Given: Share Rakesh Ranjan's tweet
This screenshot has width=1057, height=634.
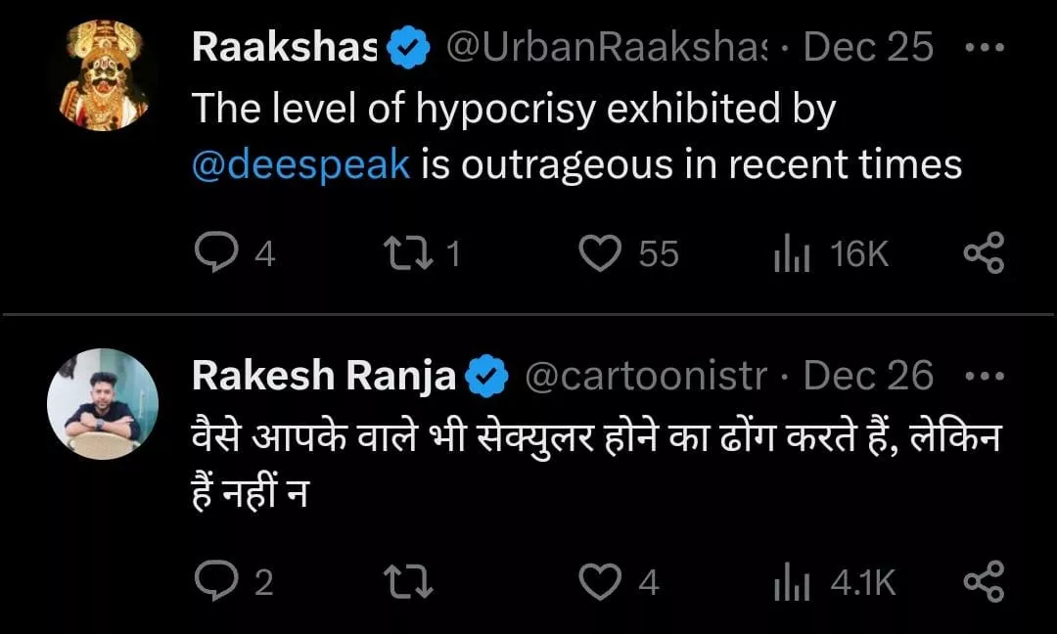Looking at the screenshot, I should tap(984, 582).
